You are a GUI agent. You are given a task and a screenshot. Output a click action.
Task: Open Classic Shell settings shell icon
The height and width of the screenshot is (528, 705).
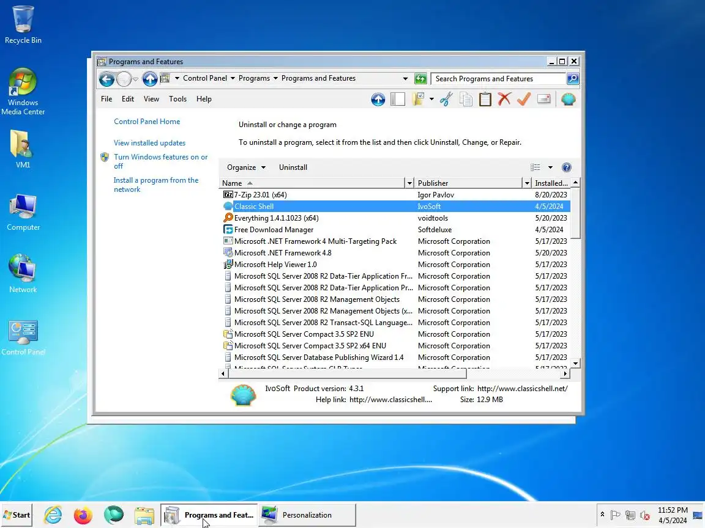(x=569, y=99)
